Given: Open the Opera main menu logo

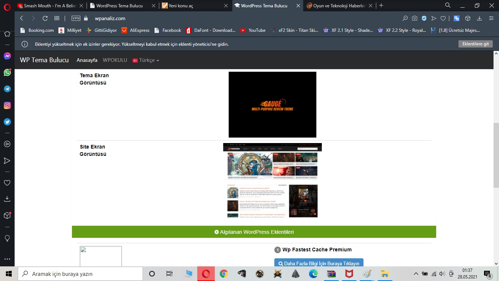Looking at the screenshot, I should pos(7,6).
